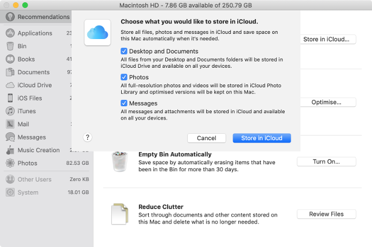The height and width of the screenshot is (247, 372).
Task: Click the iTunes icon in sidebar
Action: click(x=10, y=111)
